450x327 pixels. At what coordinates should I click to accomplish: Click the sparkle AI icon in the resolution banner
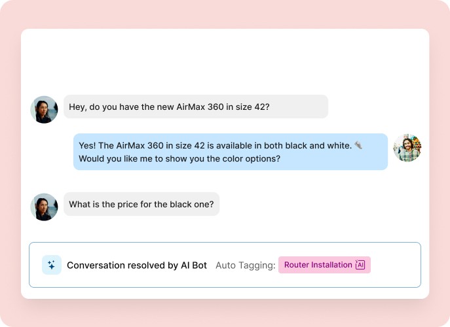pos(52,265)
